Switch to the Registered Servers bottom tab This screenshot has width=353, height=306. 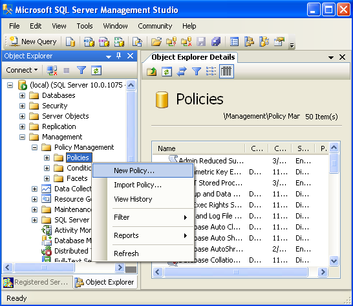(x=37, y=282)
